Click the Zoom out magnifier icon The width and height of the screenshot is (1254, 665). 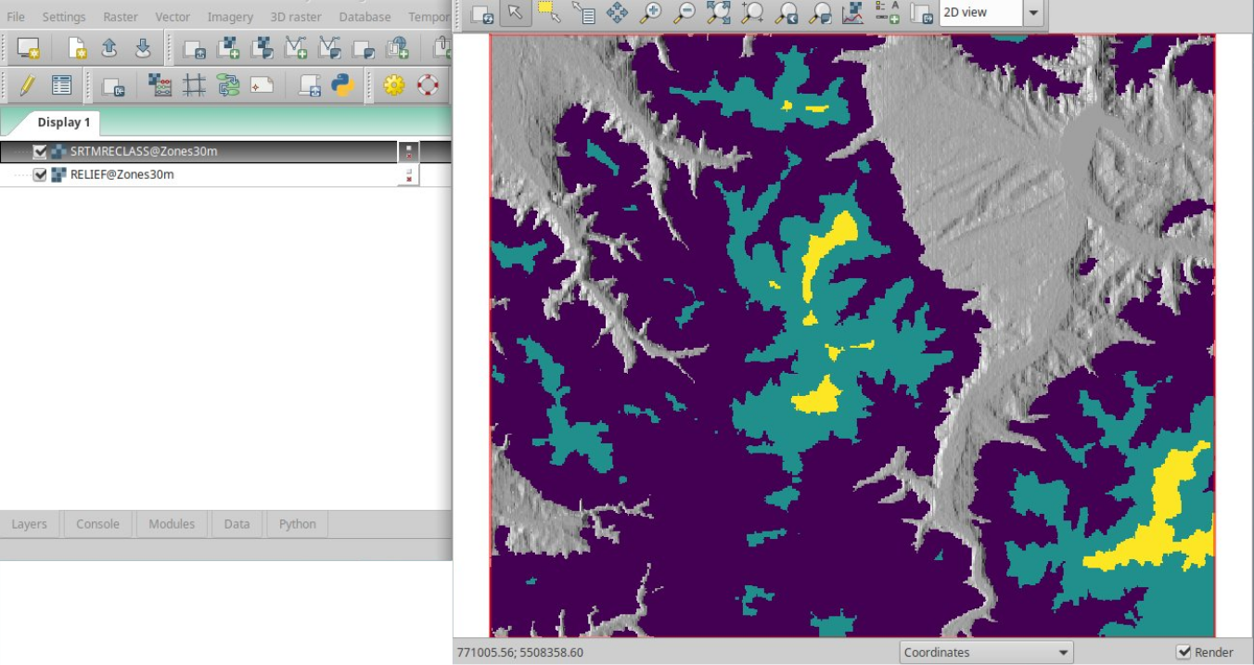(x=685, y=13)
